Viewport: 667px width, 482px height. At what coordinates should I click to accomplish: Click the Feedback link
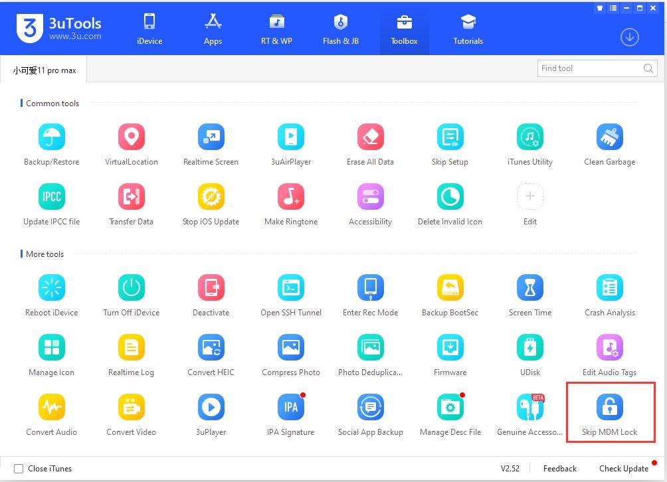[x=560, y=469]
